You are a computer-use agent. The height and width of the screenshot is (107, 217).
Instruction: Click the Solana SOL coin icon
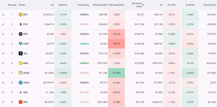pos(20,53)
